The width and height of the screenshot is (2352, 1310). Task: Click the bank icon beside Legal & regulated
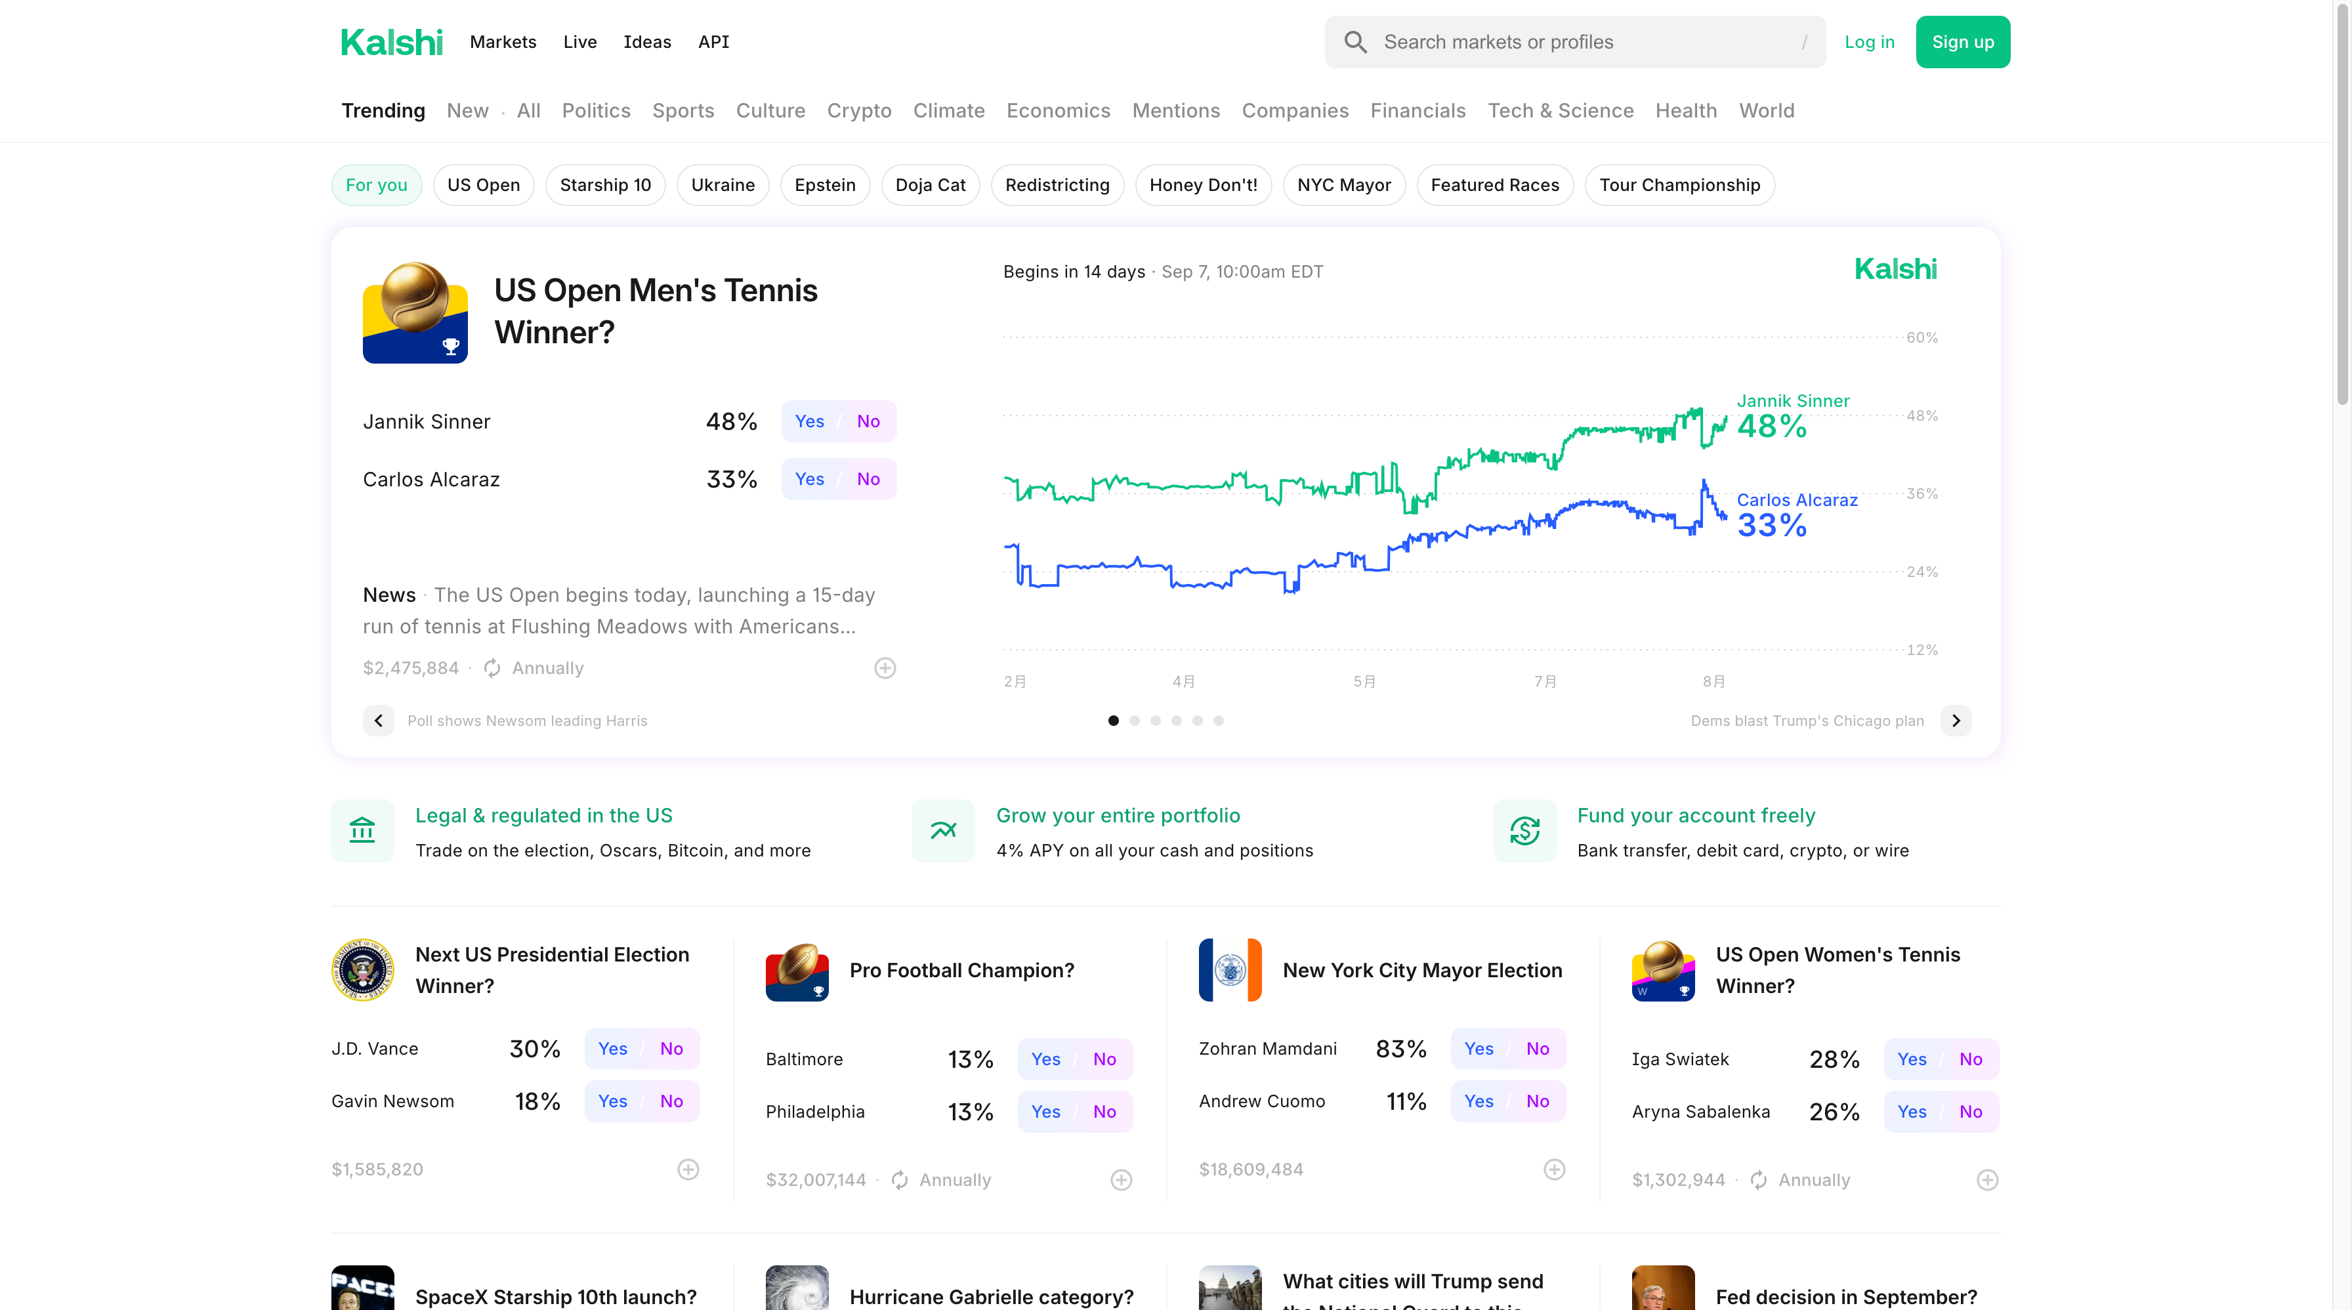[x=362, y=831]
